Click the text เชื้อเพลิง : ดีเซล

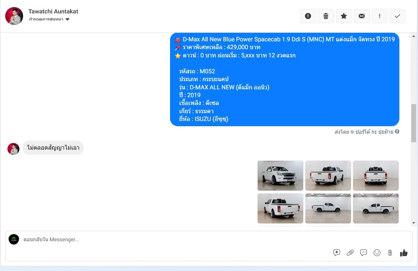point(199,103)
